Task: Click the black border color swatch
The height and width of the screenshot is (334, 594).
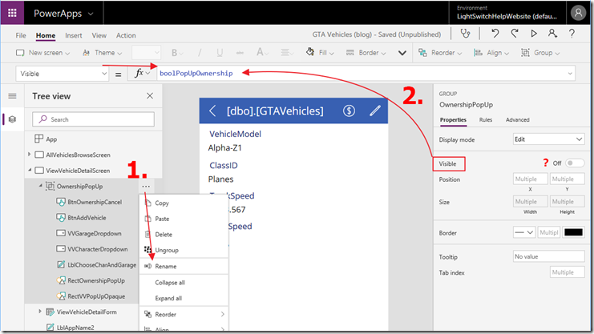Action: click(573, 232)
